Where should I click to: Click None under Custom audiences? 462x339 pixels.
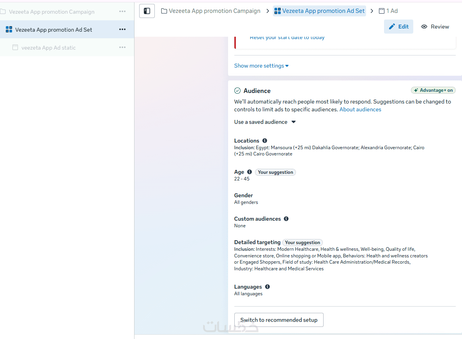240,226
